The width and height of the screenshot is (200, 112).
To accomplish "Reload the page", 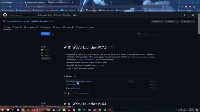I will [10, 7].
